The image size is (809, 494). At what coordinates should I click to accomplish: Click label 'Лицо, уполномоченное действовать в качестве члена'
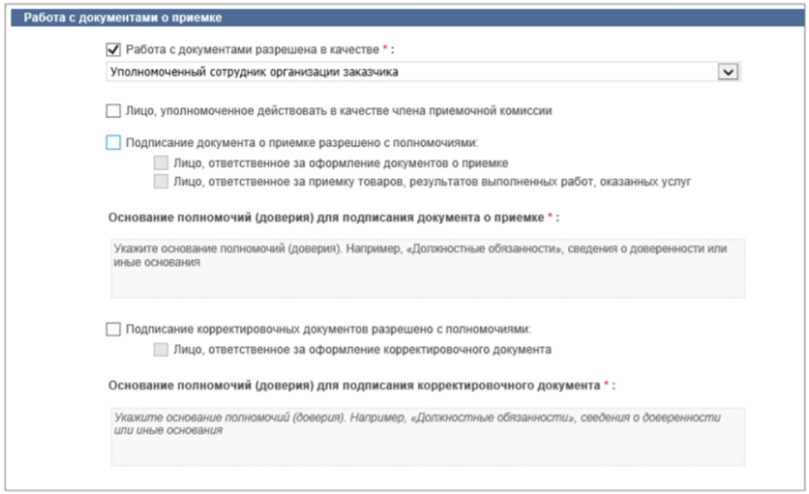[x=339, y=110]
